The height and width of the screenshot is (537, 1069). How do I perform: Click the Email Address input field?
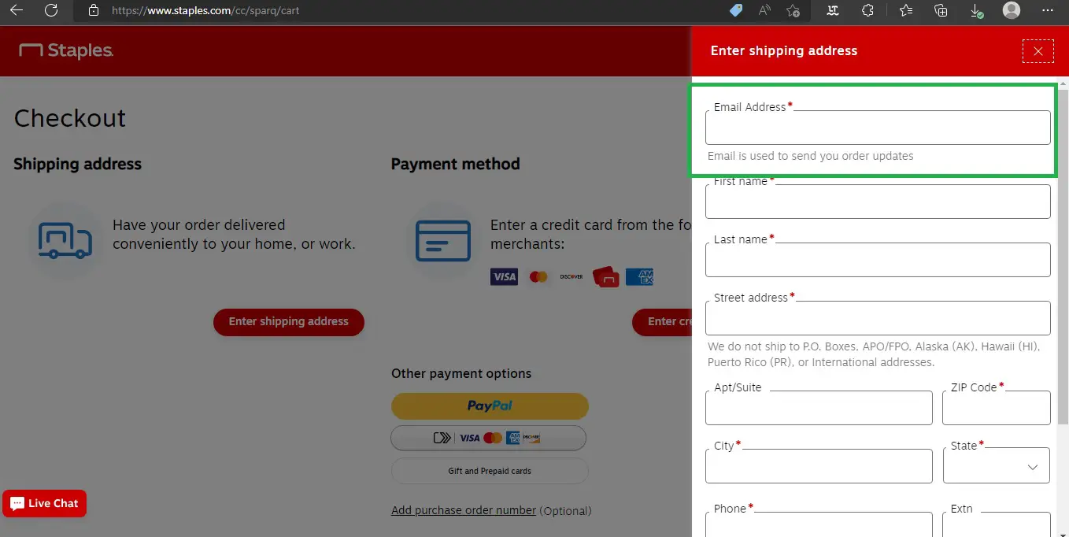click(x=877, y=128)
